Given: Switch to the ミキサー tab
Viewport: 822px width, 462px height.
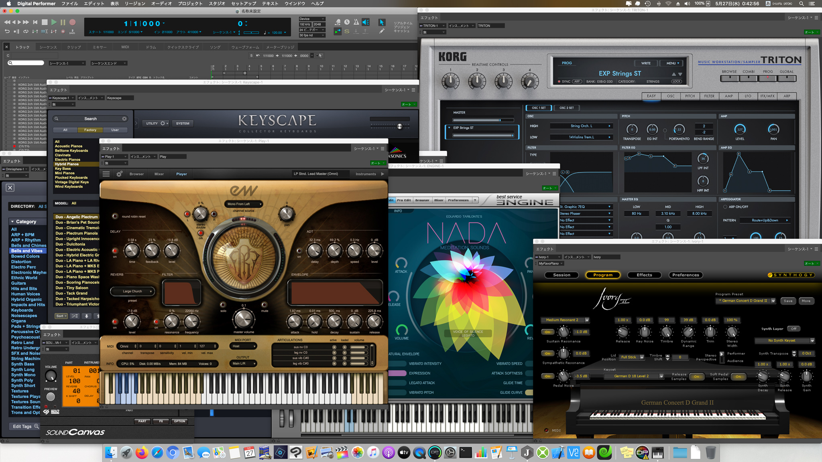Looking at the screenshot, I should 100,47.
